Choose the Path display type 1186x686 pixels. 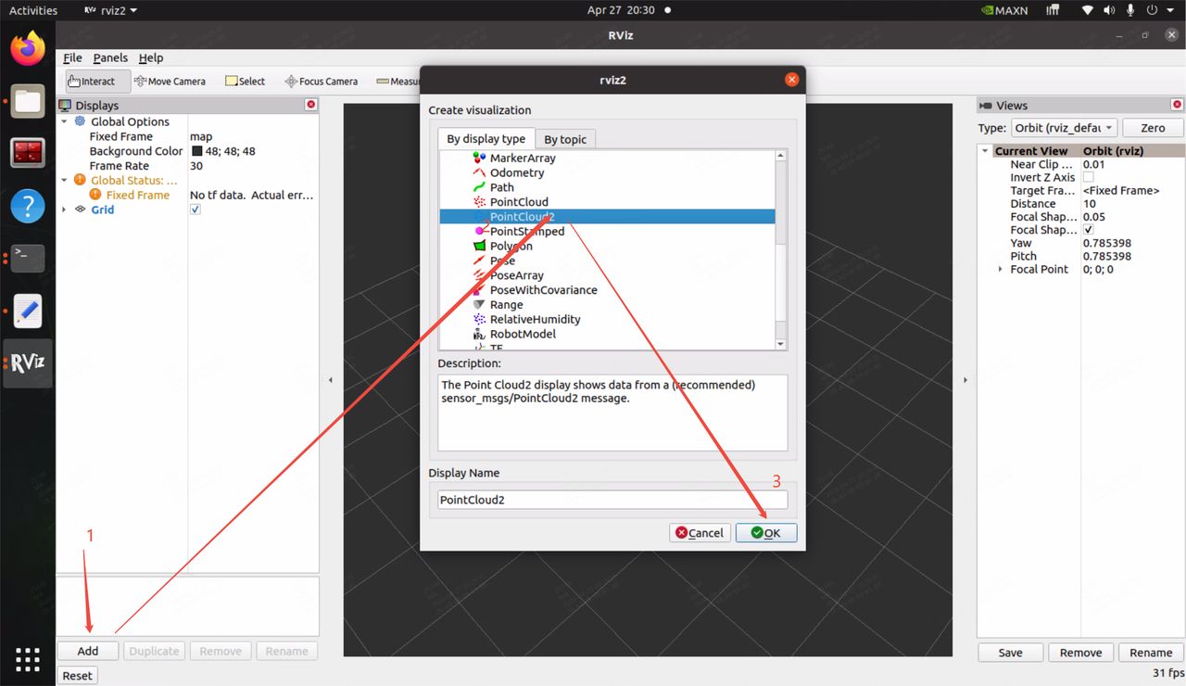pyautogui.click(x=502, y=187)
